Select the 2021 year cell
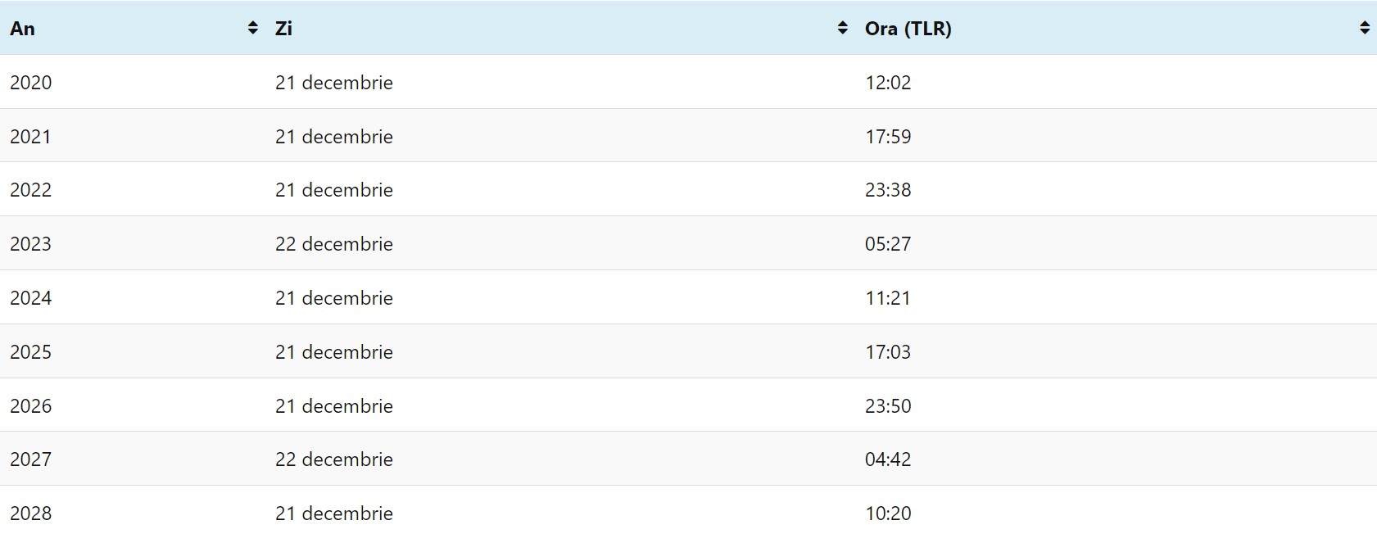The image size is (1377, 534). pos(31,137)
